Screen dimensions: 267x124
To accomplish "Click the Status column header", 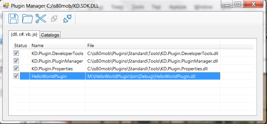I will [21, 45].
